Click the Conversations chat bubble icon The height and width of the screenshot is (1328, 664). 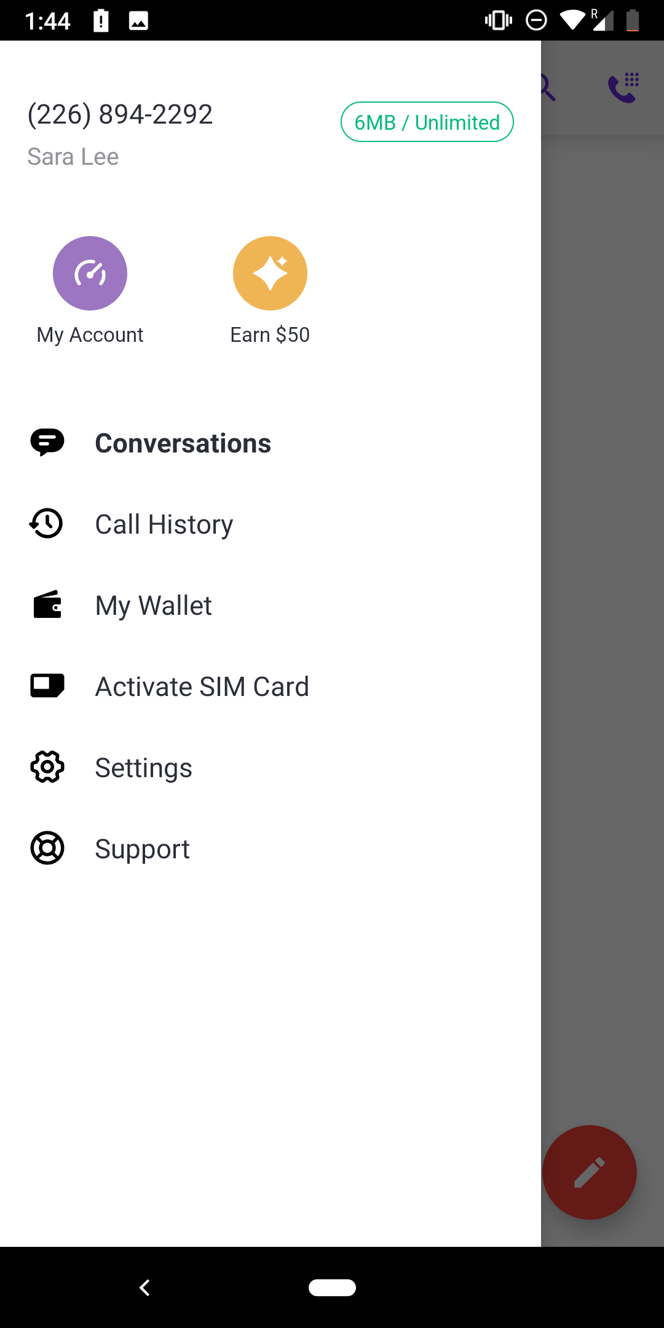pyautogui.click(x=47, y=443)
